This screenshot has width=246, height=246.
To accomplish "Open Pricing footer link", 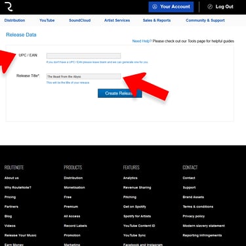I will click(x=10, y=197).
